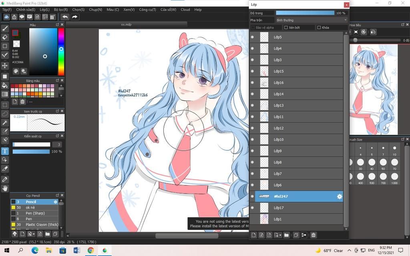Image resolution: width=410 pixels, height=256 pixels.
Task: Open add-layer dropdown arrow in Lớp panel
Action: tap(280, 235)
